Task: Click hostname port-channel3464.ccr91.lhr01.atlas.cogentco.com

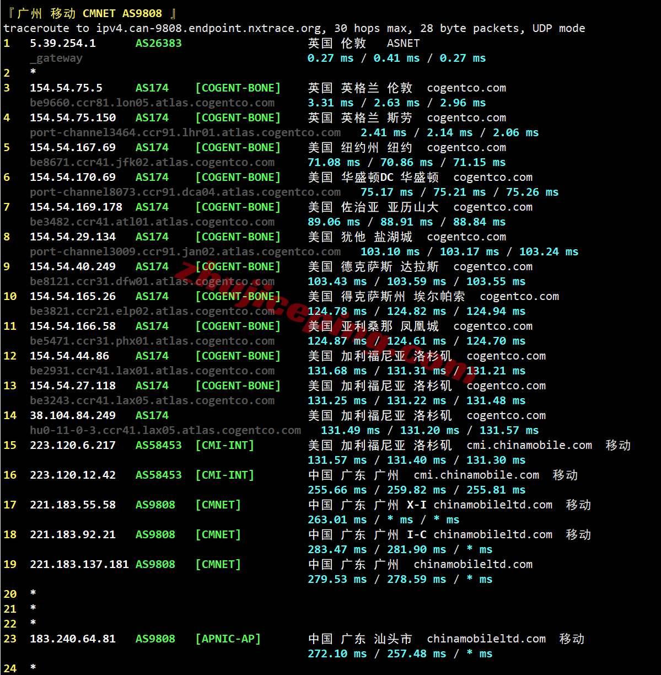Action: [185, 133]
